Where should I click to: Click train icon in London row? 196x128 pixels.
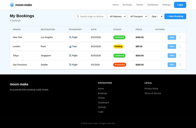point(70,46)
